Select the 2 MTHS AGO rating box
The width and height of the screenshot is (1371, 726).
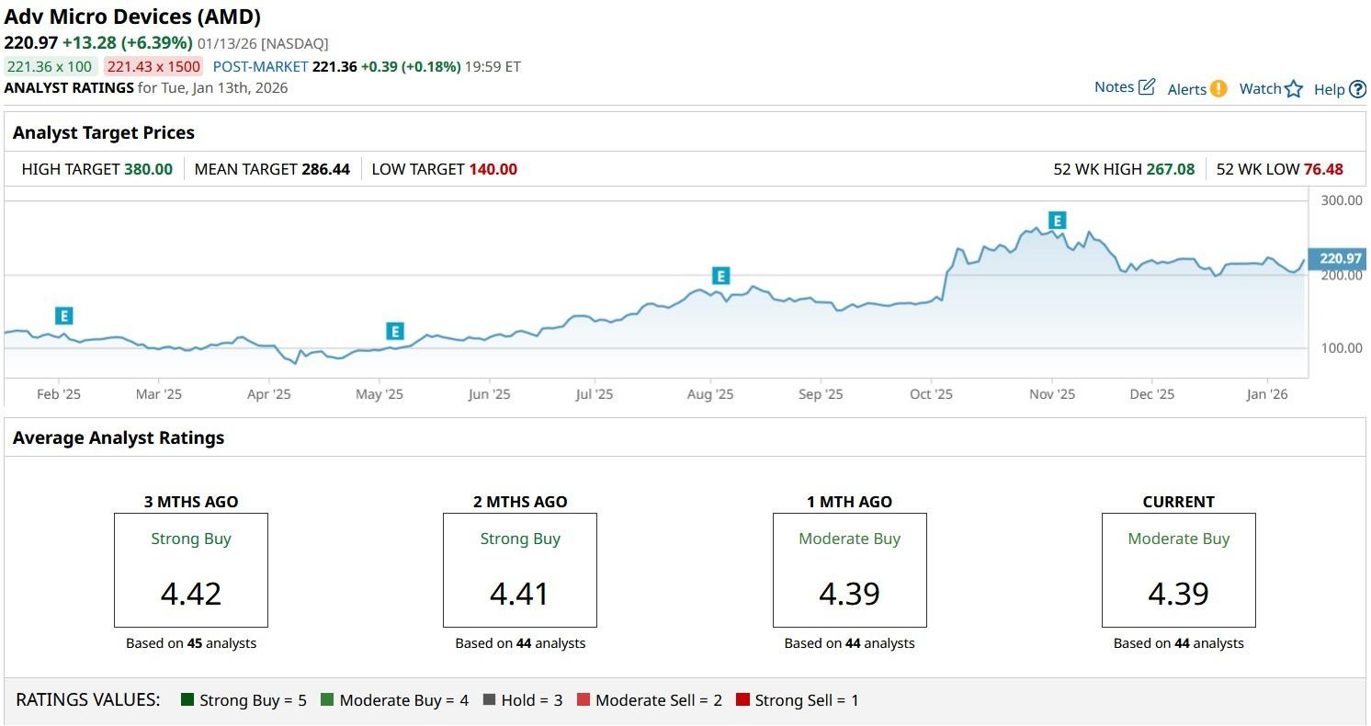520,570
